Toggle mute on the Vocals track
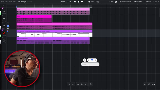 8,26
